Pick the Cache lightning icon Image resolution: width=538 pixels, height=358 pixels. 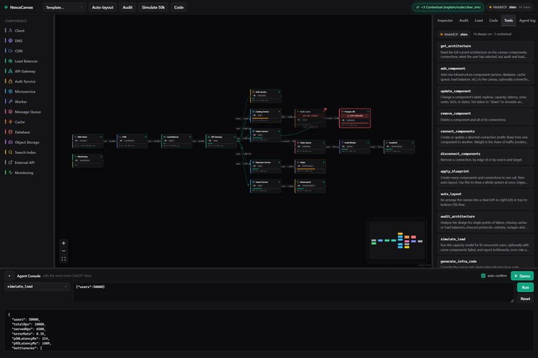[x=10, y=122]
